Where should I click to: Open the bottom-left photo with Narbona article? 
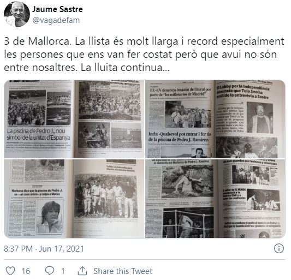(x=74, y=199)
